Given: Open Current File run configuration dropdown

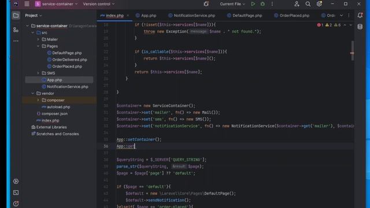Looking at the screenshot, I should [232, 4].
